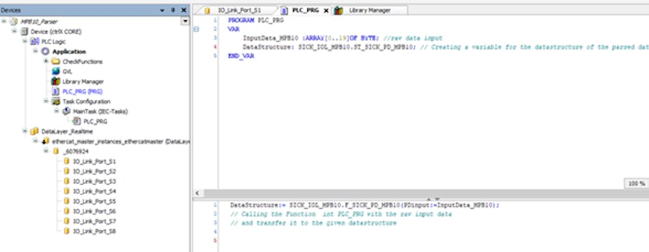649x252 pixels.
Task: Click the left arrow of the horizontal scrollbar
Action: tap(197, 193)
